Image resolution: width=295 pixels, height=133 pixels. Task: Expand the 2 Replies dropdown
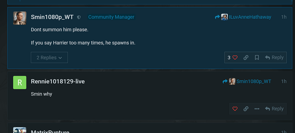(49, 58)
